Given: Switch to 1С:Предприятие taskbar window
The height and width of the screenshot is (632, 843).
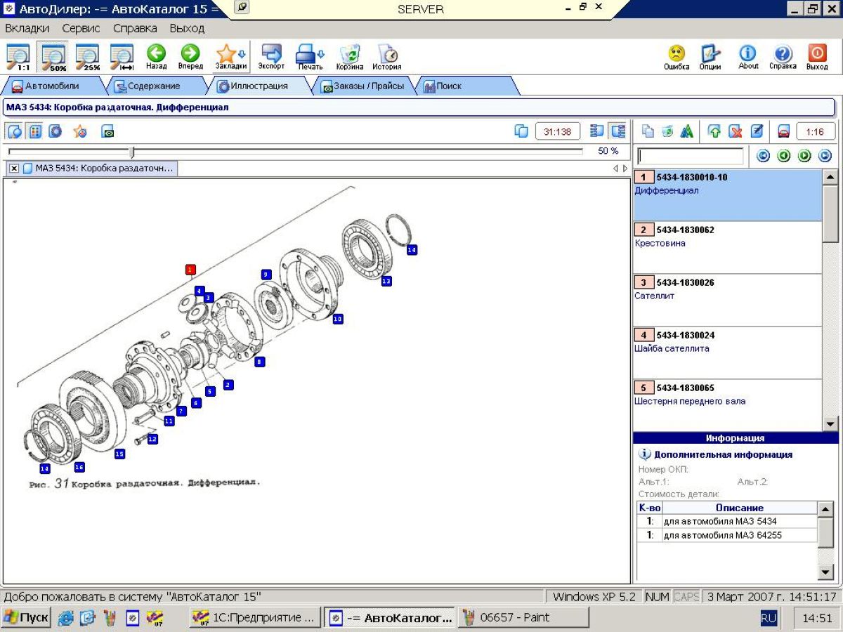Looking at the screenshot, I should [256, 618].
